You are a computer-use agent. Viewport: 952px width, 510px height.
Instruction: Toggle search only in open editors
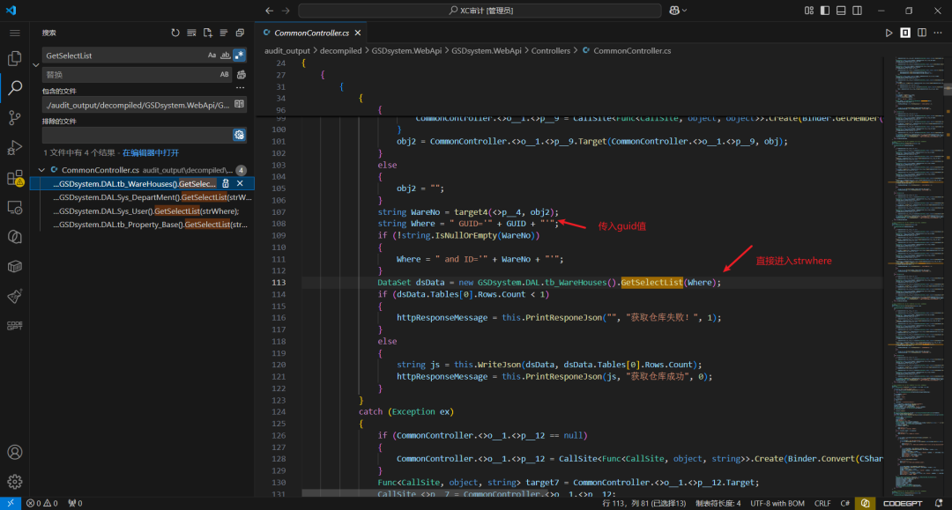pyautogui.click(x=239, y=104)
